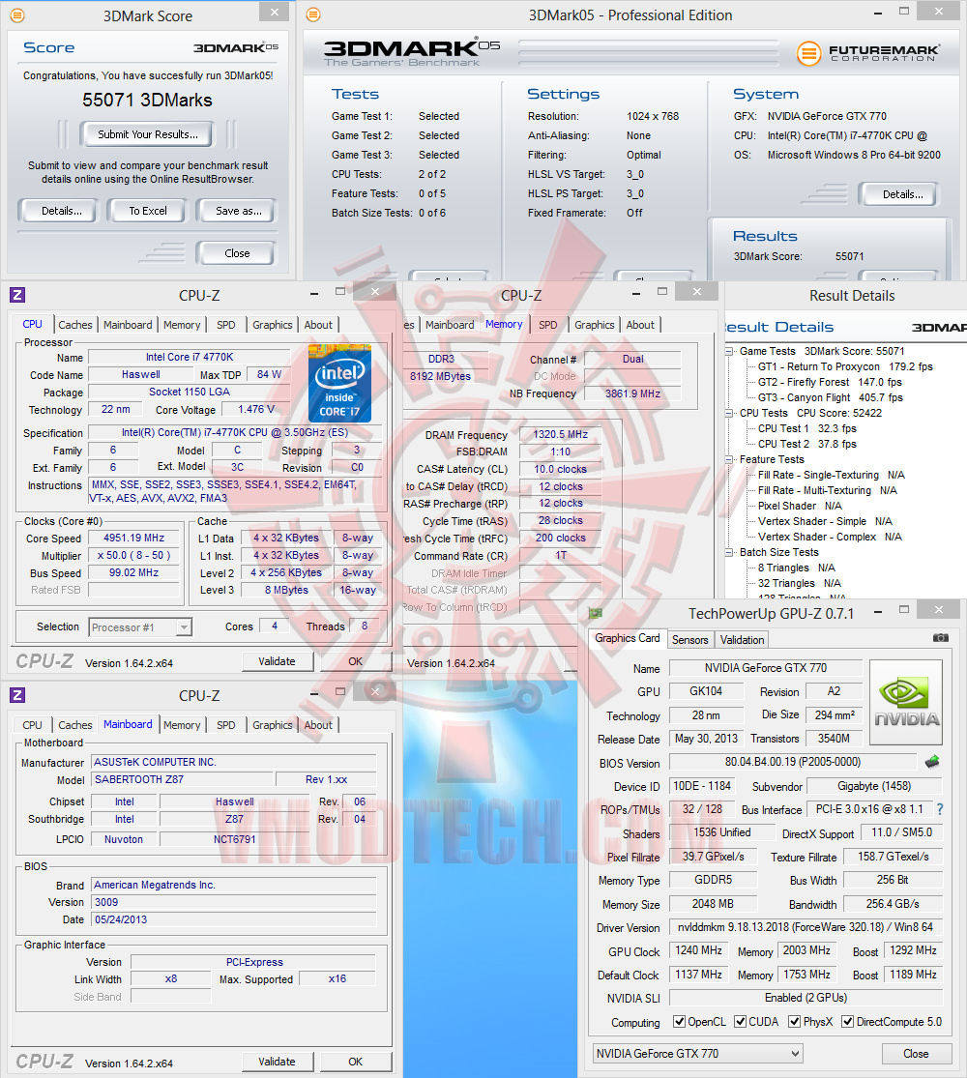Open About tab in the CPU-Z Memory window
Viewport: 967px width, 1078px height.
[640, 325]
